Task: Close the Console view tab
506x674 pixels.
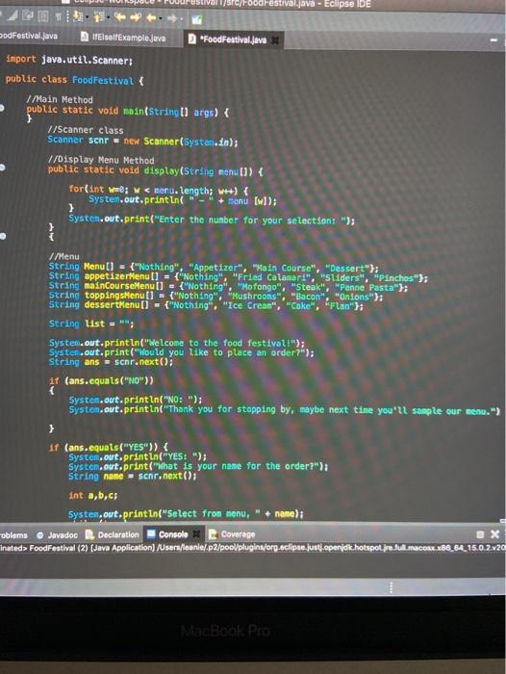Action: 196,534
